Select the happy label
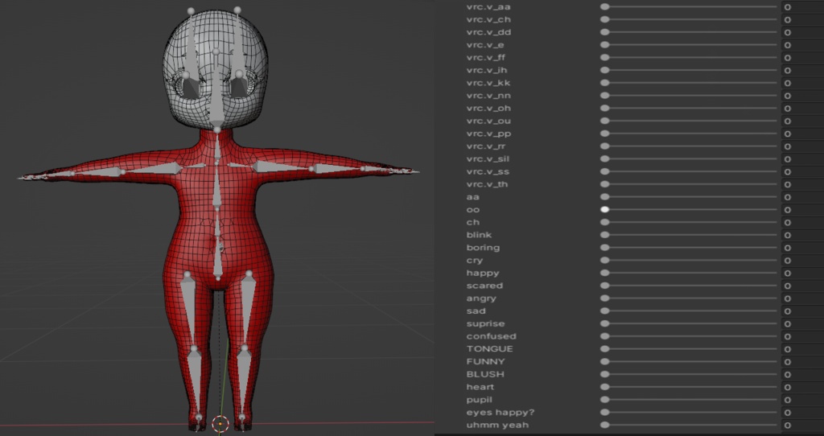824x436 pixels. pos(483,274)
